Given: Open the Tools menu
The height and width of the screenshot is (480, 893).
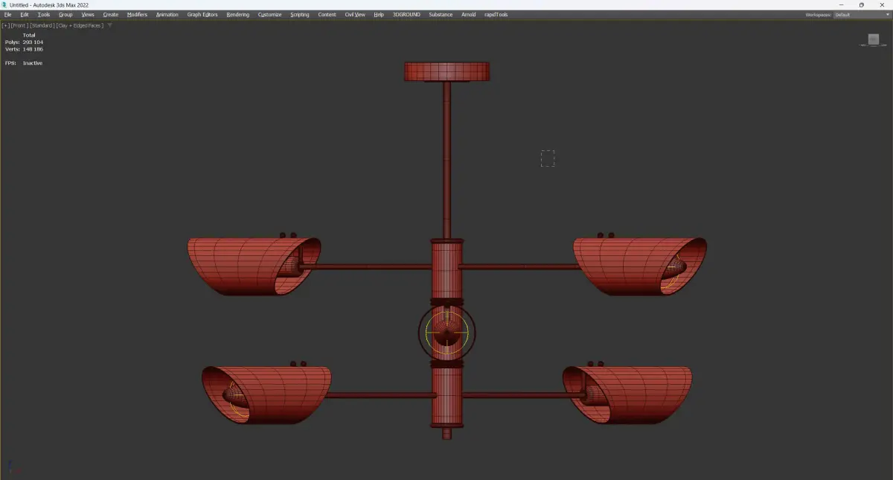Looking at the screenshot, I should click(x=44, y=14).
